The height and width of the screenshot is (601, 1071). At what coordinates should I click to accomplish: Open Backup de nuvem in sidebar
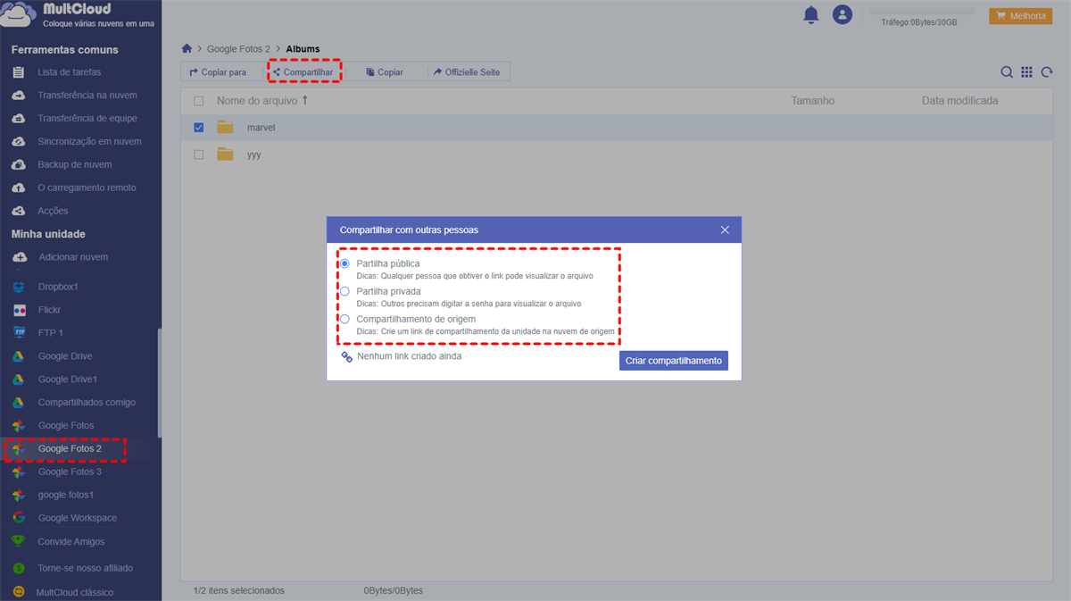point(75,165)
